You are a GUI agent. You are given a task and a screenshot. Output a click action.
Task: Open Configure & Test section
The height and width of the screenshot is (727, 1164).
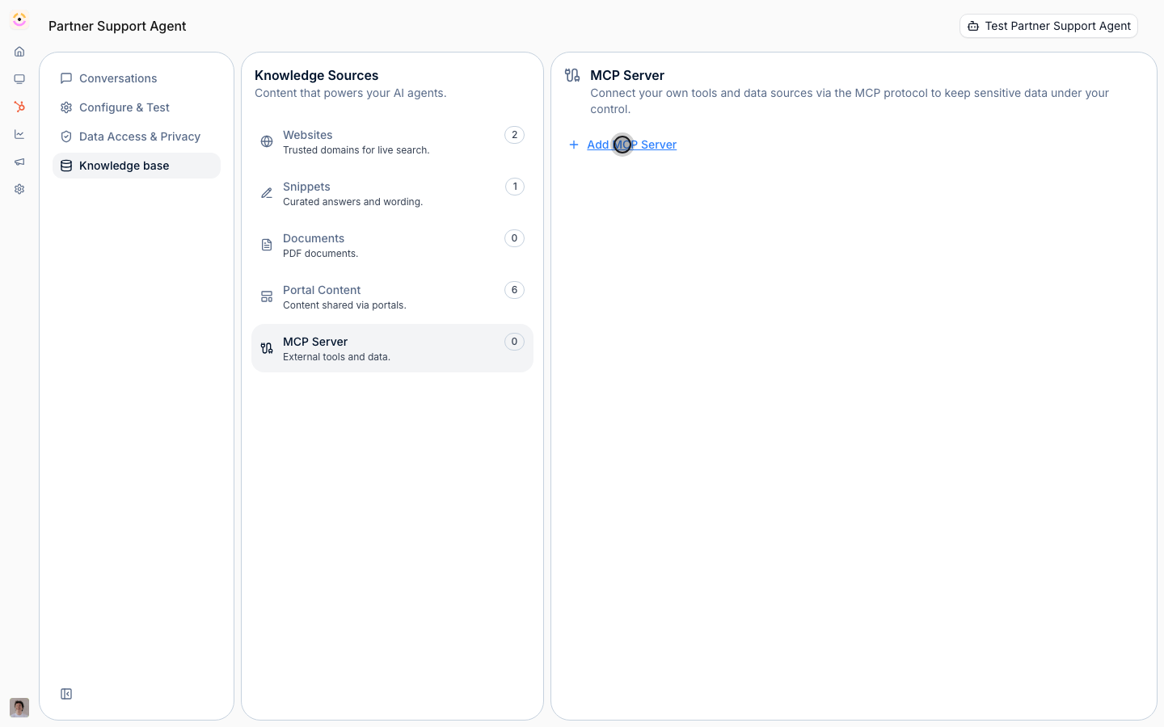[137, 107]
